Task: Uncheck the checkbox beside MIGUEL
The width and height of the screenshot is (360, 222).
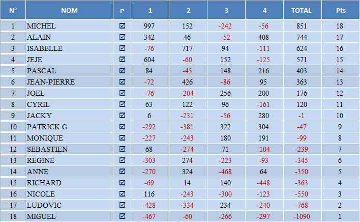Action: (x=122, y=216)
